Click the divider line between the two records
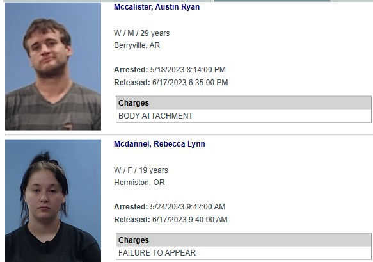Screen dimensions: 373x262 (189, 135)
